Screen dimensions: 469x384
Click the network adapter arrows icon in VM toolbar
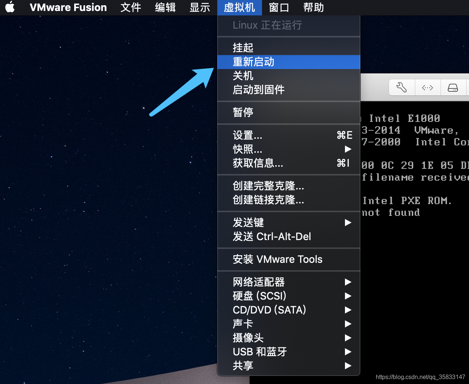click(x=428, y=87)
